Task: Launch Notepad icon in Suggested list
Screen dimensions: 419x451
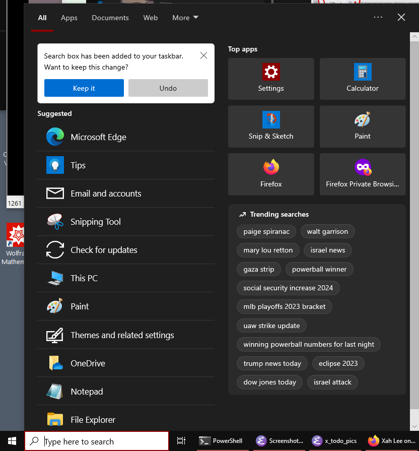Action: point(55,391)
